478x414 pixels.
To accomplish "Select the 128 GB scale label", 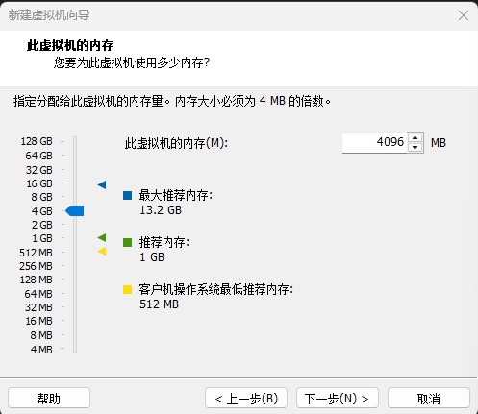I will tap(37, 141).
